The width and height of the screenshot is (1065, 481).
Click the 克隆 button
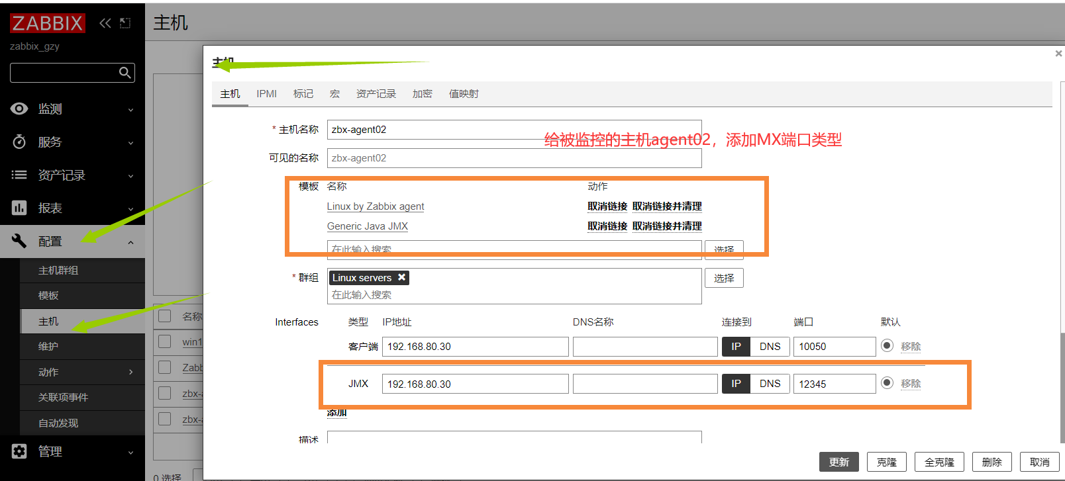(x=887, y=462)
